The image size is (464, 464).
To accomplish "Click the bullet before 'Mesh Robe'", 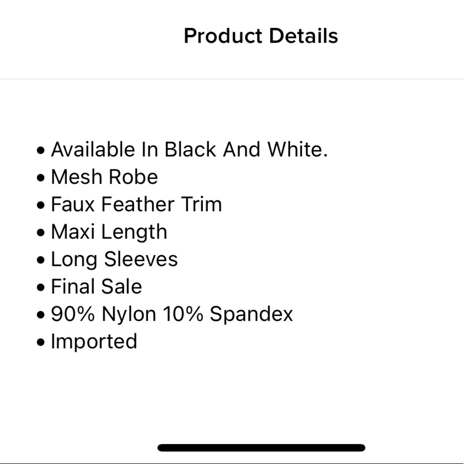I will tap(42, 178).
